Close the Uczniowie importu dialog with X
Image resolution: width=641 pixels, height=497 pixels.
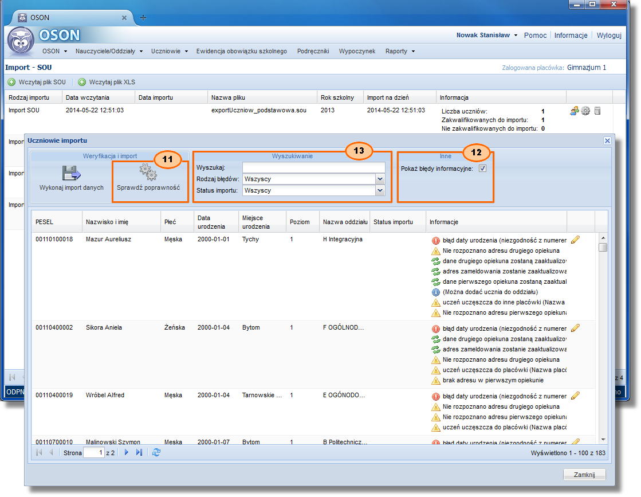coord(607,140)
